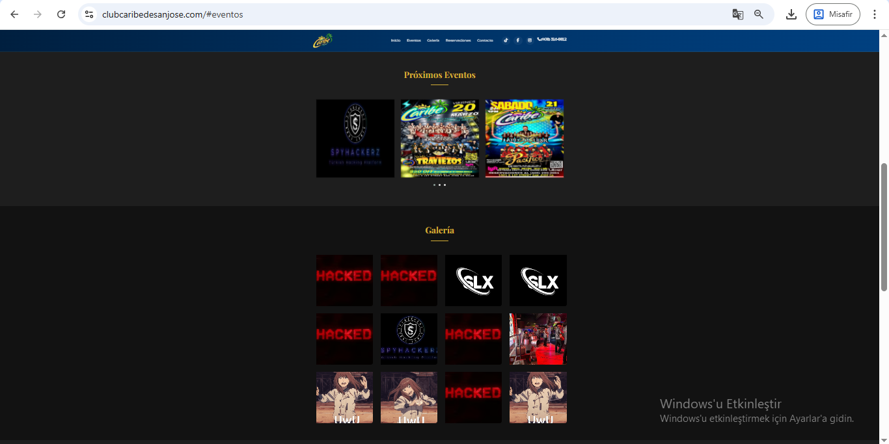Screen dimensions: 889x444
Task: Click the zoom magnifier icon in address bar
Action: point(759,14)
